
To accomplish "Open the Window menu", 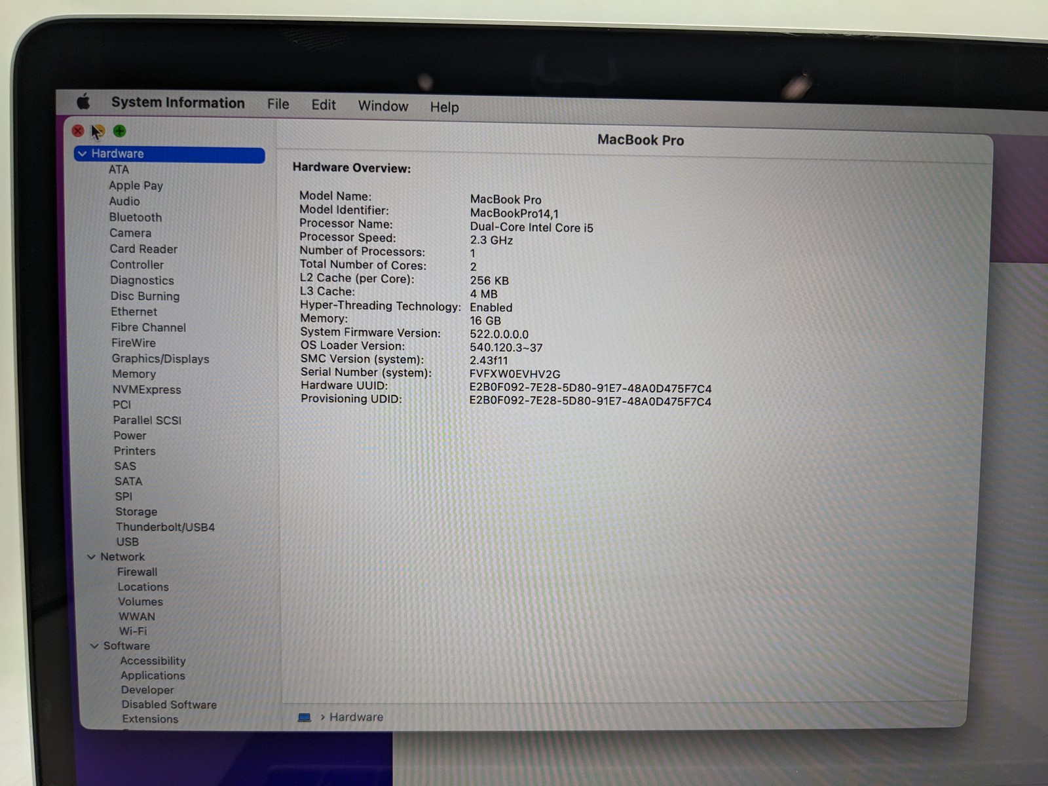I will click(x=383, y=106).
